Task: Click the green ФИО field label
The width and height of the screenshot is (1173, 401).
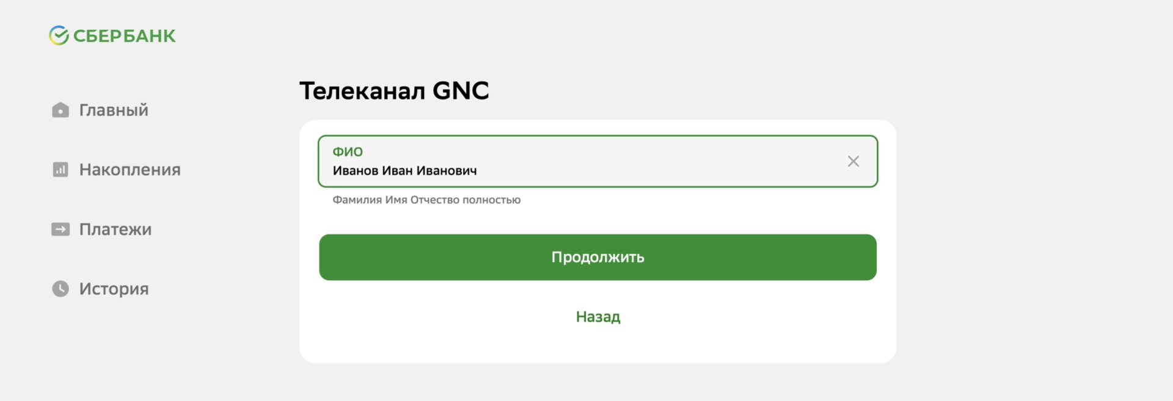Action: point(347,151)
